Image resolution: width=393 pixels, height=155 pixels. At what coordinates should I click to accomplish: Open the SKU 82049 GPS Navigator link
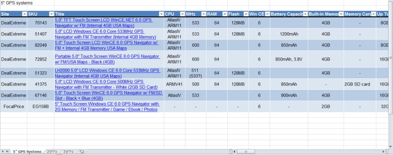coord(107,45)
